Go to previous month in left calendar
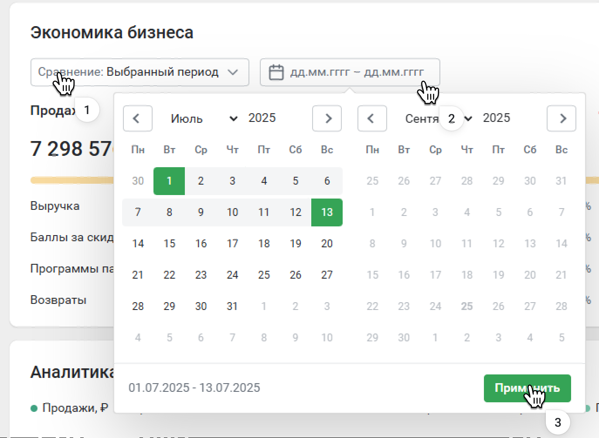The width and height of the screenshot is (599, 438). click(x=137, y=118)
